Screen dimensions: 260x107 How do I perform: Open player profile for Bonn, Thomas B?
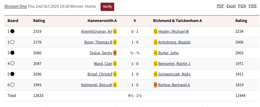click(x=98, y=42)
